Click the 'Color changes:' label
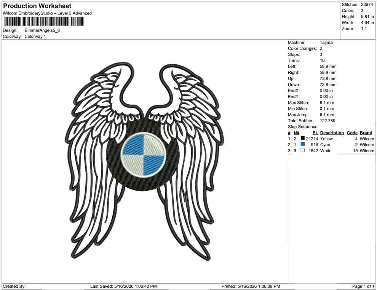Viewport: 377px width, 290px height. click(x=302, y=49)
